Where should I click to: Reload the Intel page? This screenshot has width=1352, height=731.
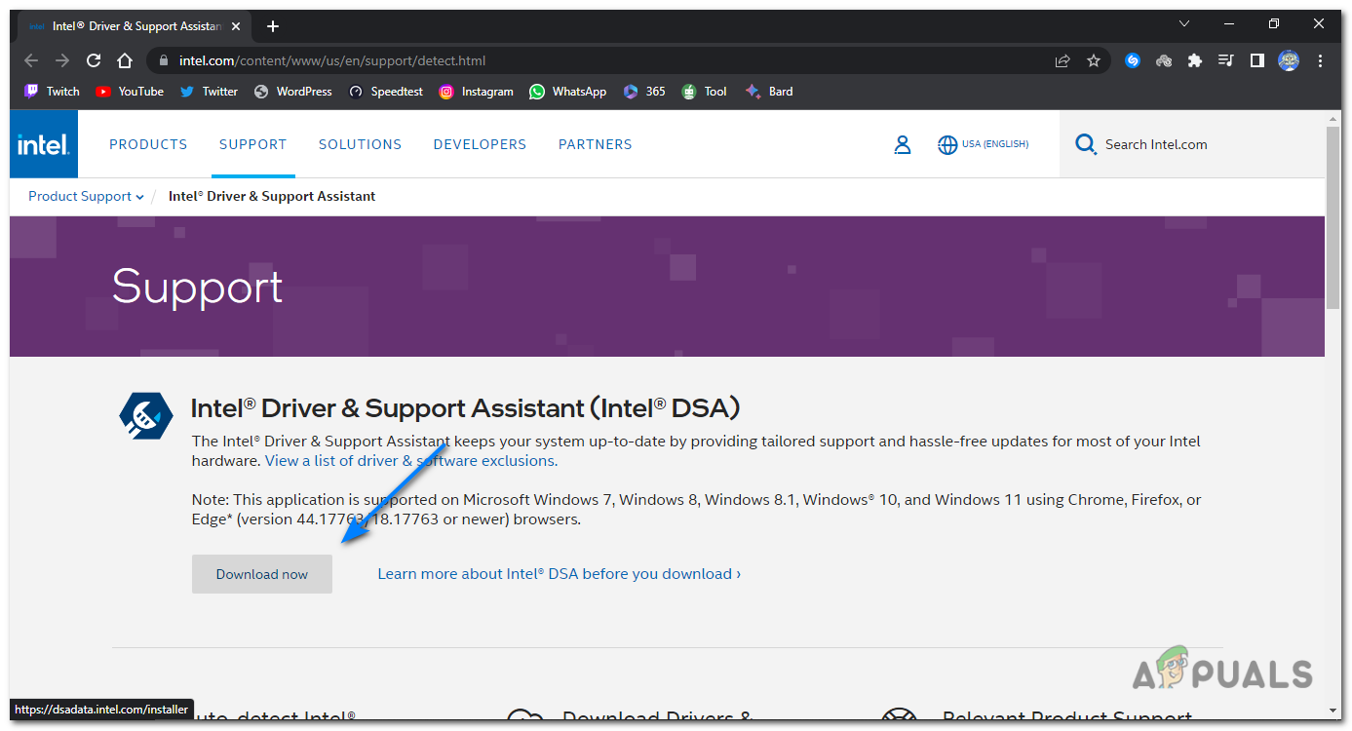[94, 60]
